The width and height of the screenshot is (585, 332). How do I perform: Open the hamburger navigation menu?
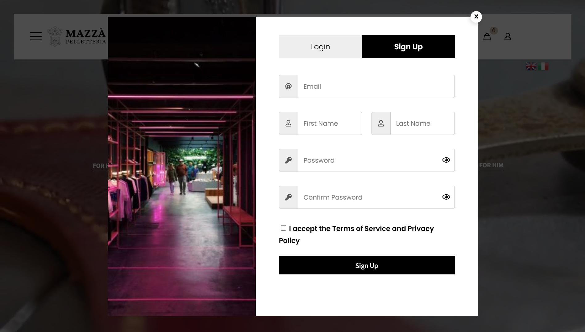click(36, 36)
